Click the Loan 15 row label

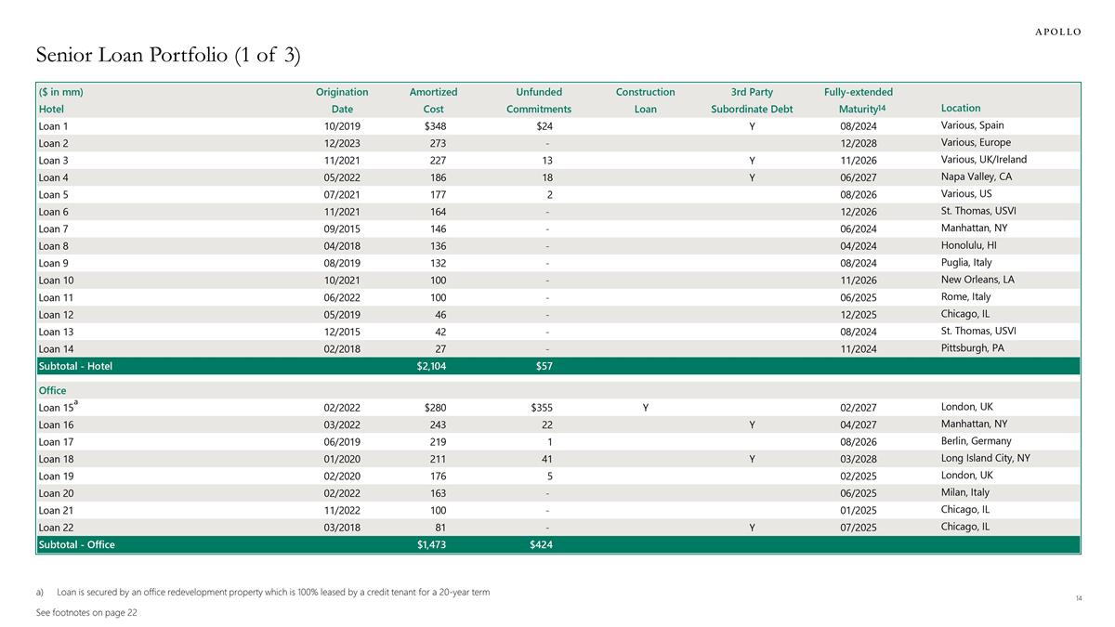pos(56,408)
